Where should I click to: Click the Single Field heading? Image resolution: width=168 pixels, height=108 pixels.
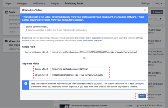29,47
